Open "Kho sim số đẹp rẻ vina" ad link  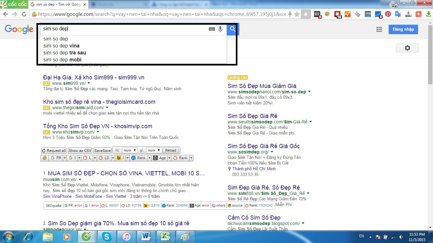click(99, 102)
